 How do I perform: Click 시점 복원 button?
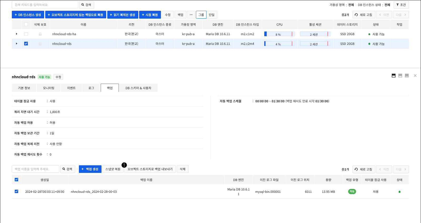coord(150,15)
